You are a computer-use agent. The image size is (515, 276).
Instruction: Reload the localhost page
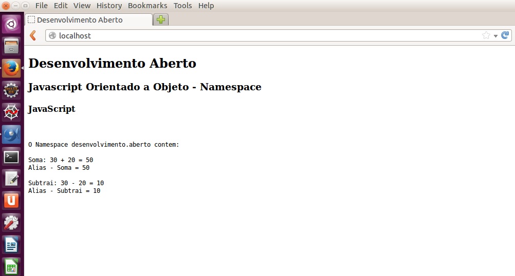(505, 35)
